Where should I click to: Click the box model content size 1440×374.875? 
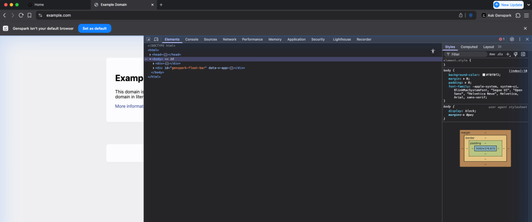[x=485, y=149]
